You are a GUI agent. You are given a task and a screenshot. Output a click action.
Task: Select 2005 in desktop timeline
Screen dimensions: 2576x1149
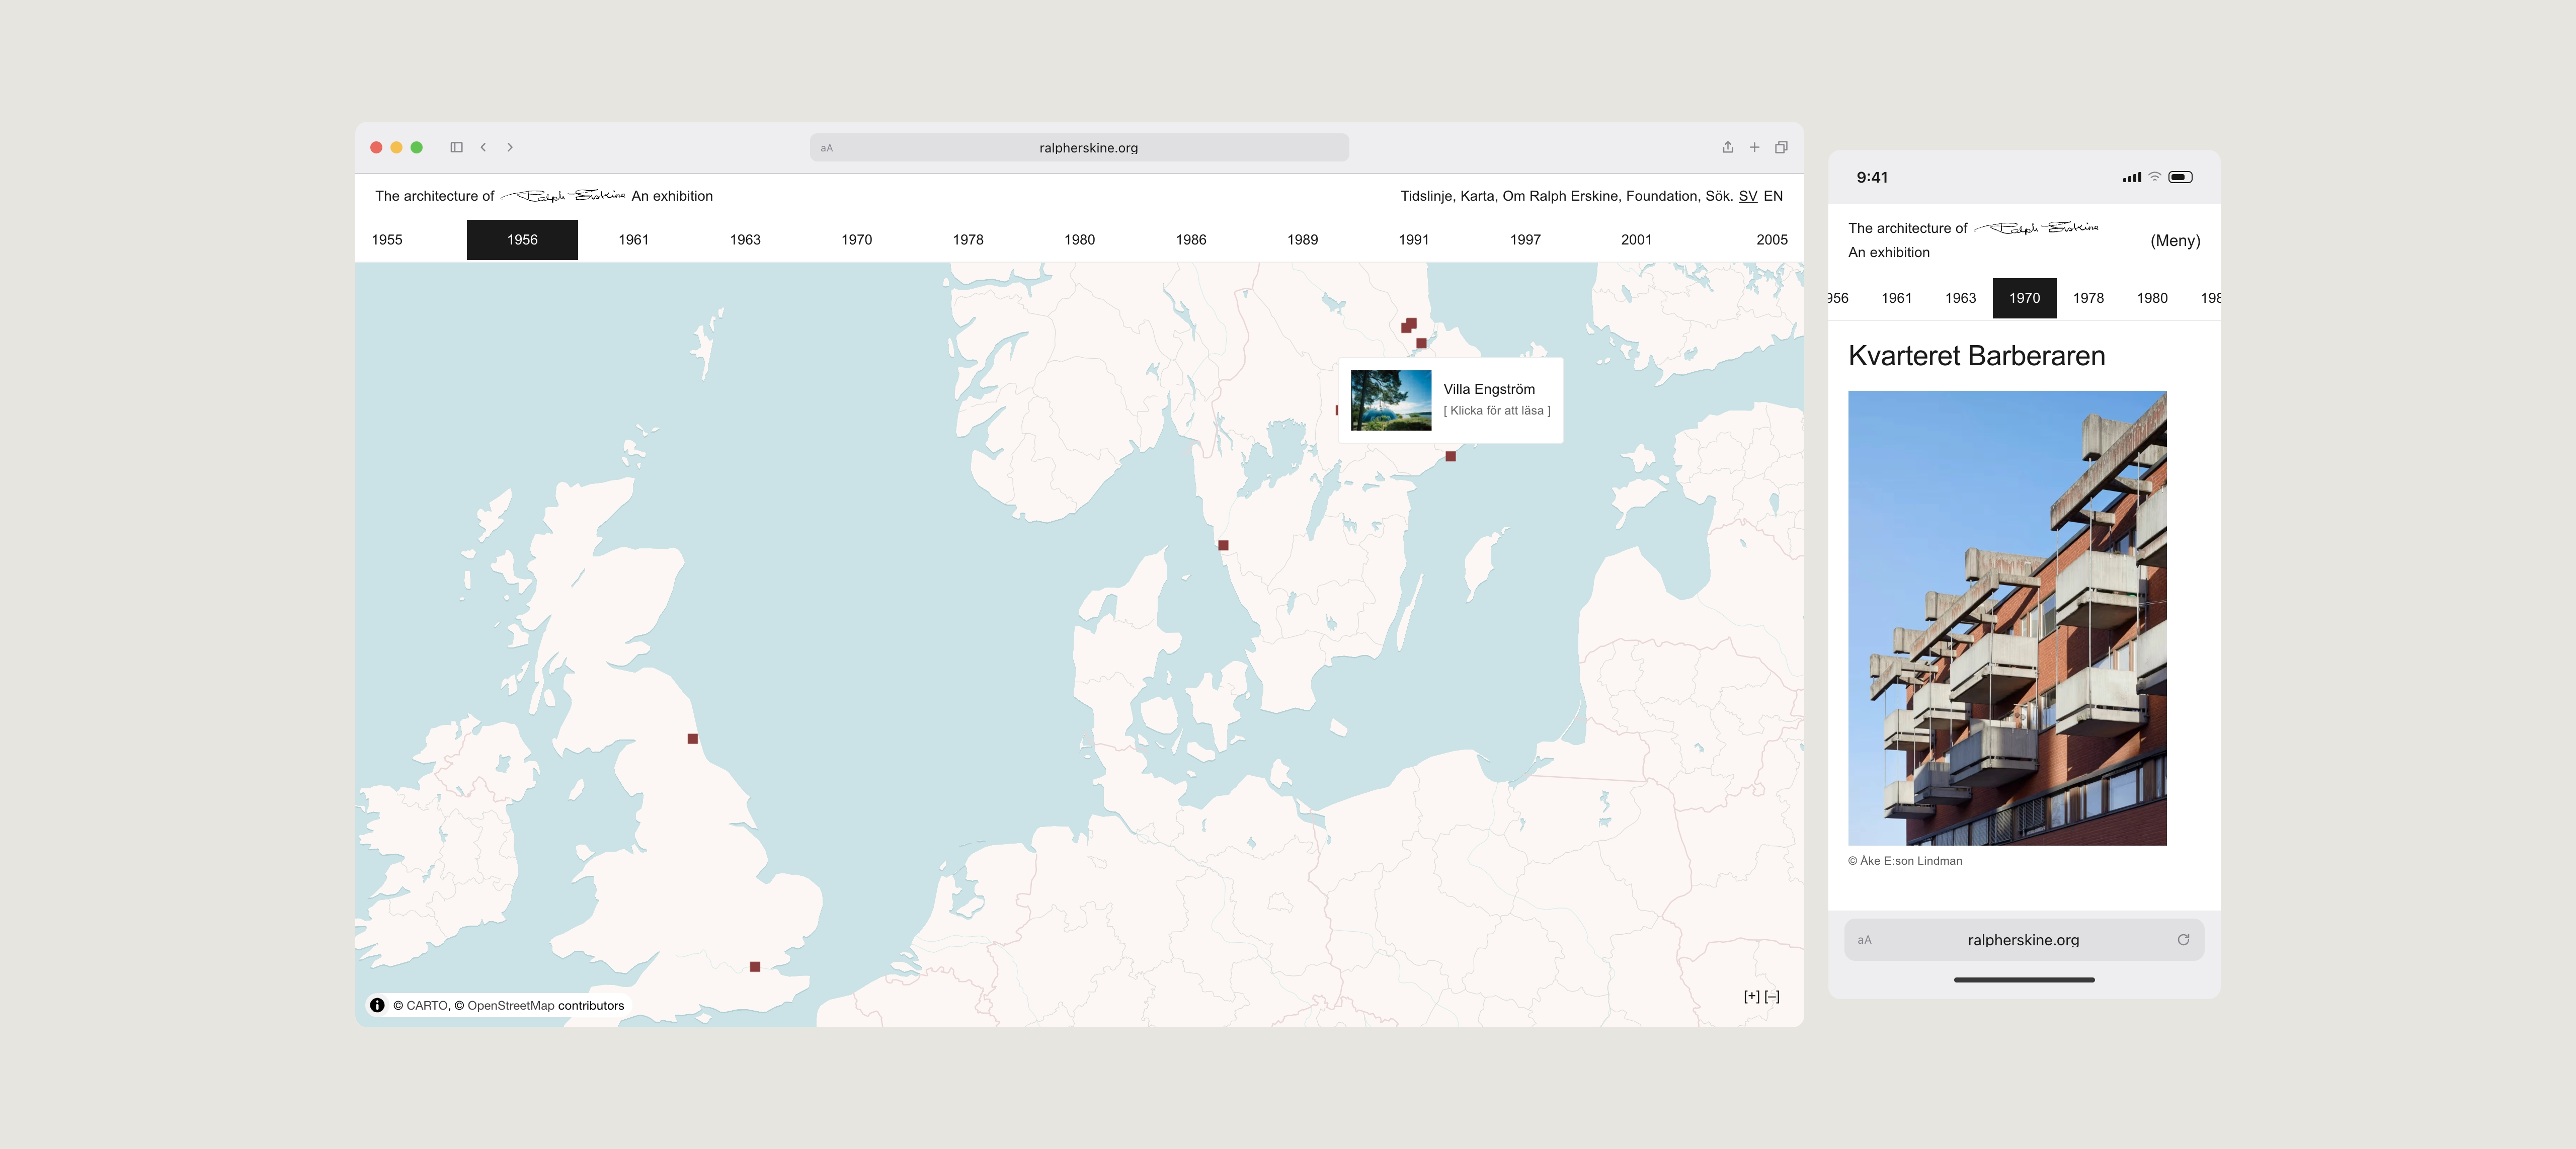(1772, 240)
